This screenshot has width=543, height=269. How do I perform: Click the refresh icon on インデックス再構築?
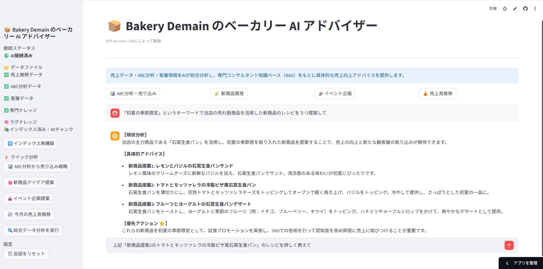[10, 143]
